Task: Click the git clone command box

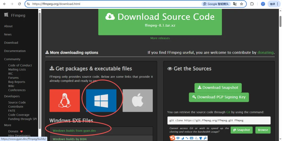Action: tap(219, 120)
